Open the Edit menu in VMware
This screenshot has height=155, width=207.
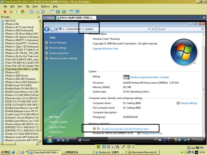(12, 6)
